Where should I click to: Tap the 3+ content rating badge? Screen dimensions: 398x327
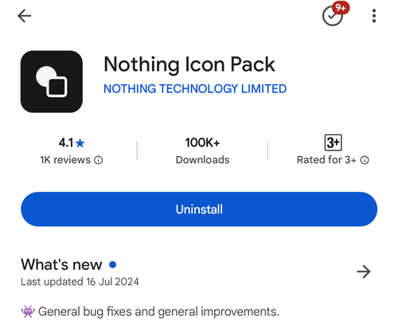pos(333,142)
